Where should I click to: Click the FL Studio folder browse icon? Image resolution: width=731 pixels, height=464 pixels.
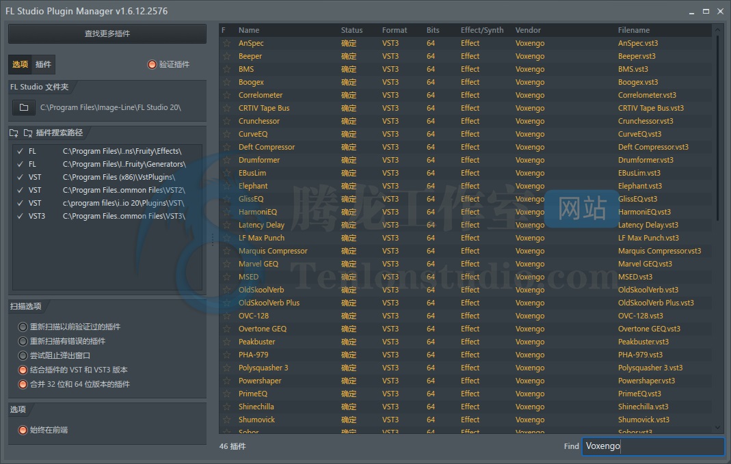pos(24,108)
